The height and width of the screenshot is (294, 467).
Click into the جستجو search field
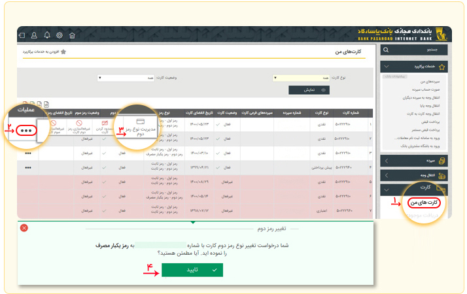(414, 50)
